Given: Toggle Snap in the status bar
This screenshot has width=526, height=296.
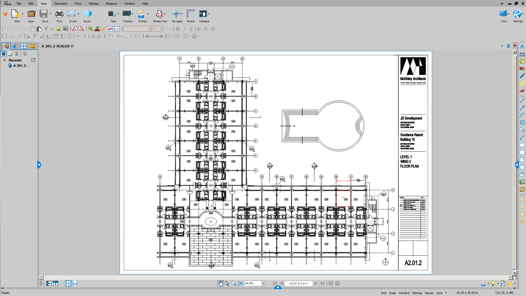Looking at the screenshot, I should (x=392, y=293).
